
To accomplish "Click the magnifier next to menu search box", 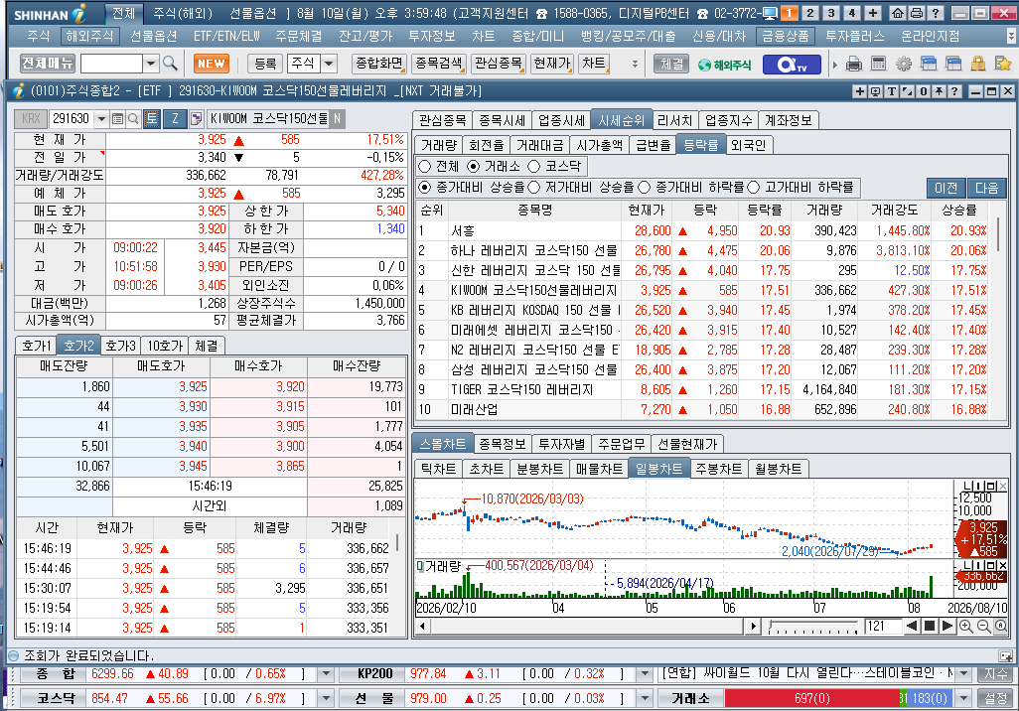I will [x=170, y=63].
